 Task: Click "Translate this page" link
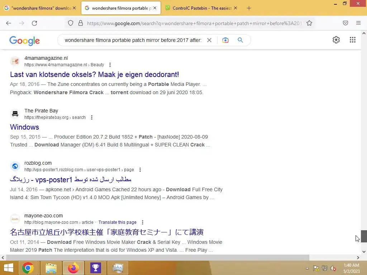point(118,222)
